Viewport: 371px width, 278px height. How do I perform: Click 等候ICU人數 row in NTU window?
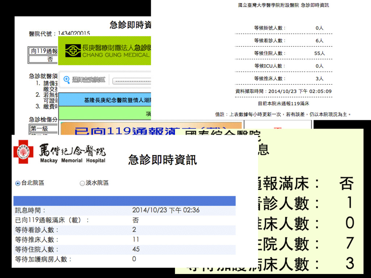pyautogui.click(x=283, y=66)
